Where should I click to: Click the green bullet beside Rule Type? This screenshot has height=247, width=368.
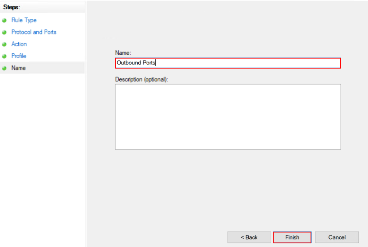(4, 21)
